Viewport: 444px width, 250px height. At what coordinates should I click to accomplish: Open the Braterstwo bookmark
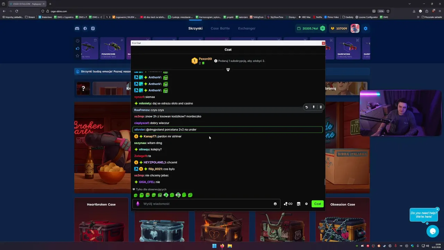pos(45,17)
